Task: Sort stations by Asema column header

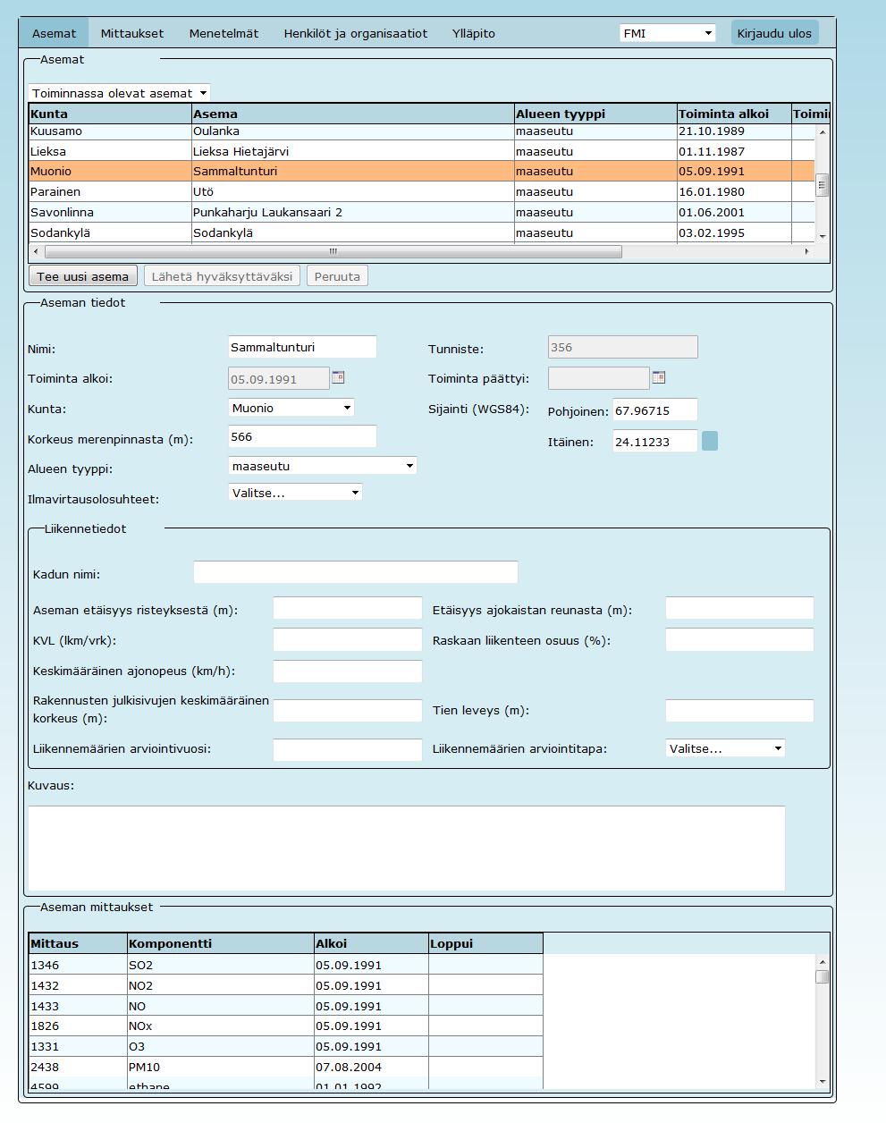Action: (x=353, y=114)
